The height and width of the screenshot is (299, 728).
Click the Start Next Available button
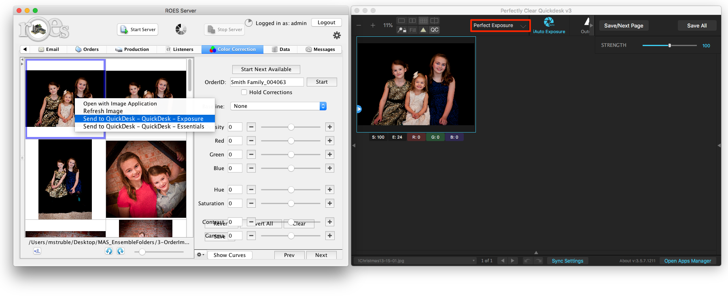pyautogui.click(x=266, y=69)
